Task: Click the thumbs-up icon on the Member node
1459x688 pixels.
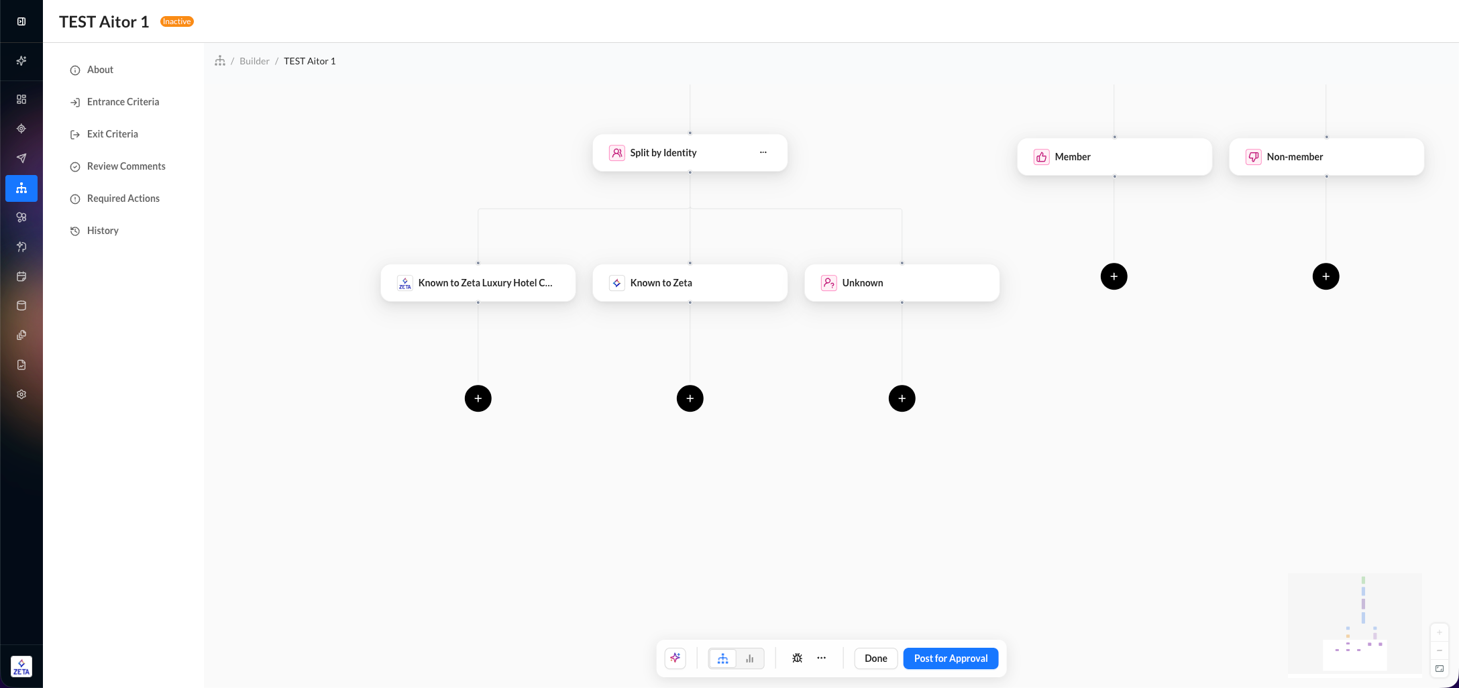Action: pos(1042,157)
